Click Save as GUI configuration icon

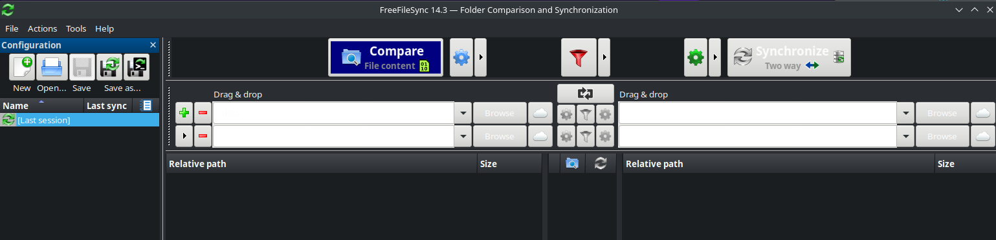pos(109,66)
